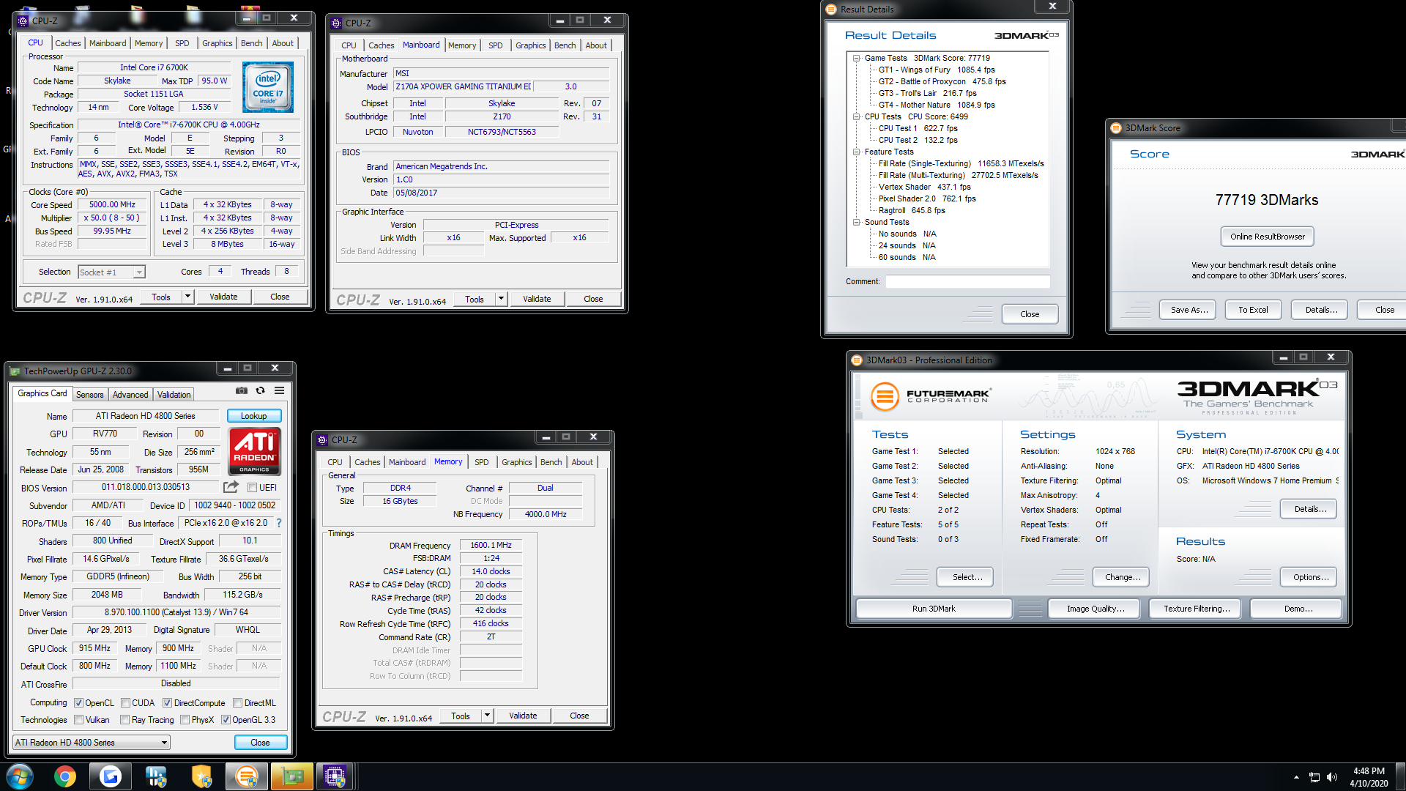This screenshot has width=1406, height=791.
Task: Open the Graphics tab in CPU-Z Mainboard window
Action: click(530, 45)
